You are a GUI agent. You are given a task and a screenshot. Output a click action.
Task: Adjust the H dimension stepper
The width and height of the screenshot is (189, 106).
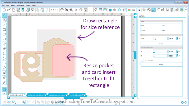(x=177, y=56)
